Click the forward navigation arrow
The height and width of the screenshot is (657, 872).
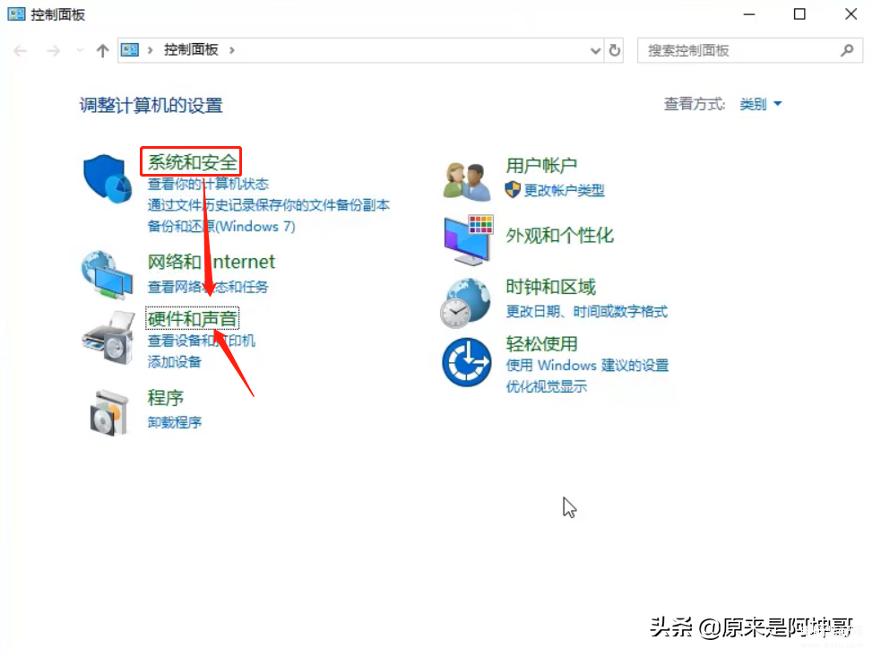[x=54, y=51]
